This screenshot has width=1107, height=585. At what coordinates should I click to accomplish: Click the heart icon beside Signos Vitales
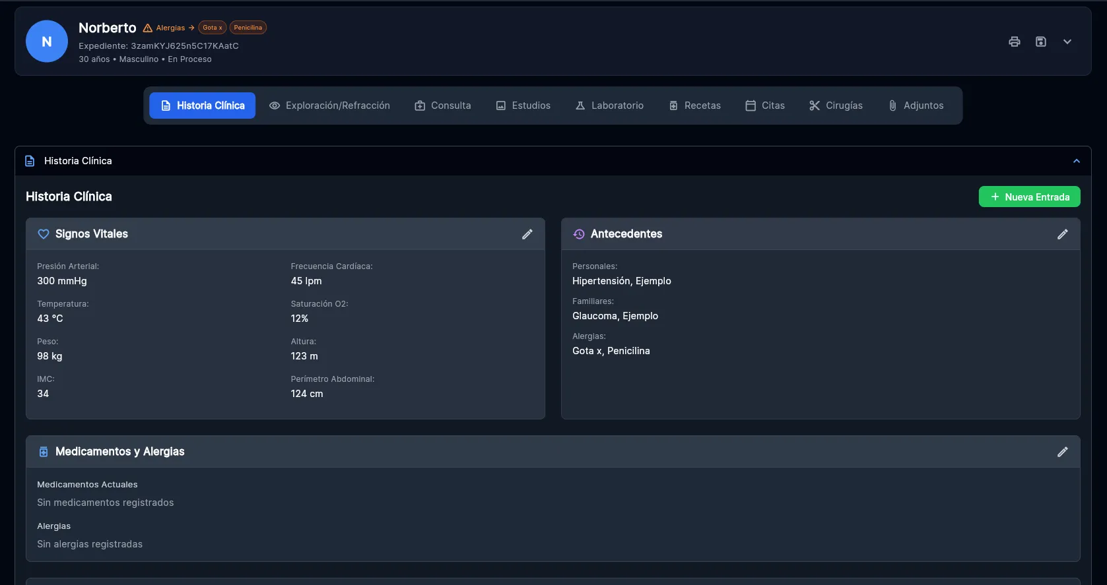click(44, 234)
